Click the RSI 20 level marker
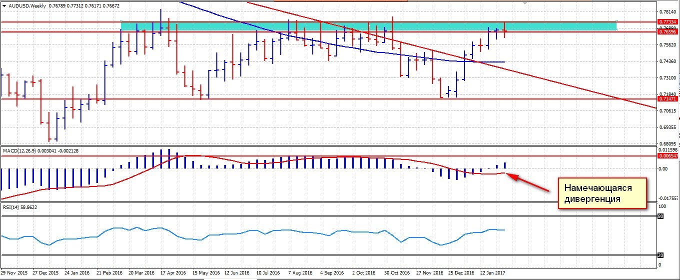Image resolution: width=680 pixels, height=280 pixels. [x=660, y=255]
